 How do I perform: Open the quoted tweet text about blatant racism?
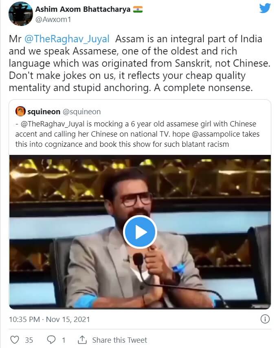[x=137, y=134]
